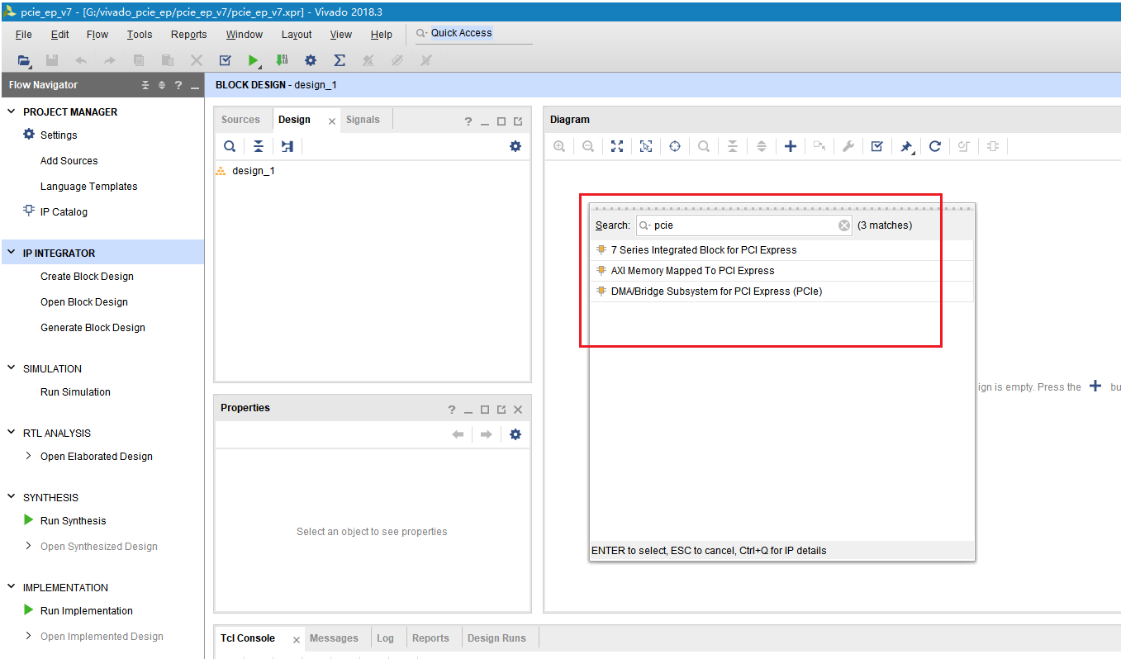
Task: Click Validate Design checkbox icon in Diagram
Action: point(877,146)
